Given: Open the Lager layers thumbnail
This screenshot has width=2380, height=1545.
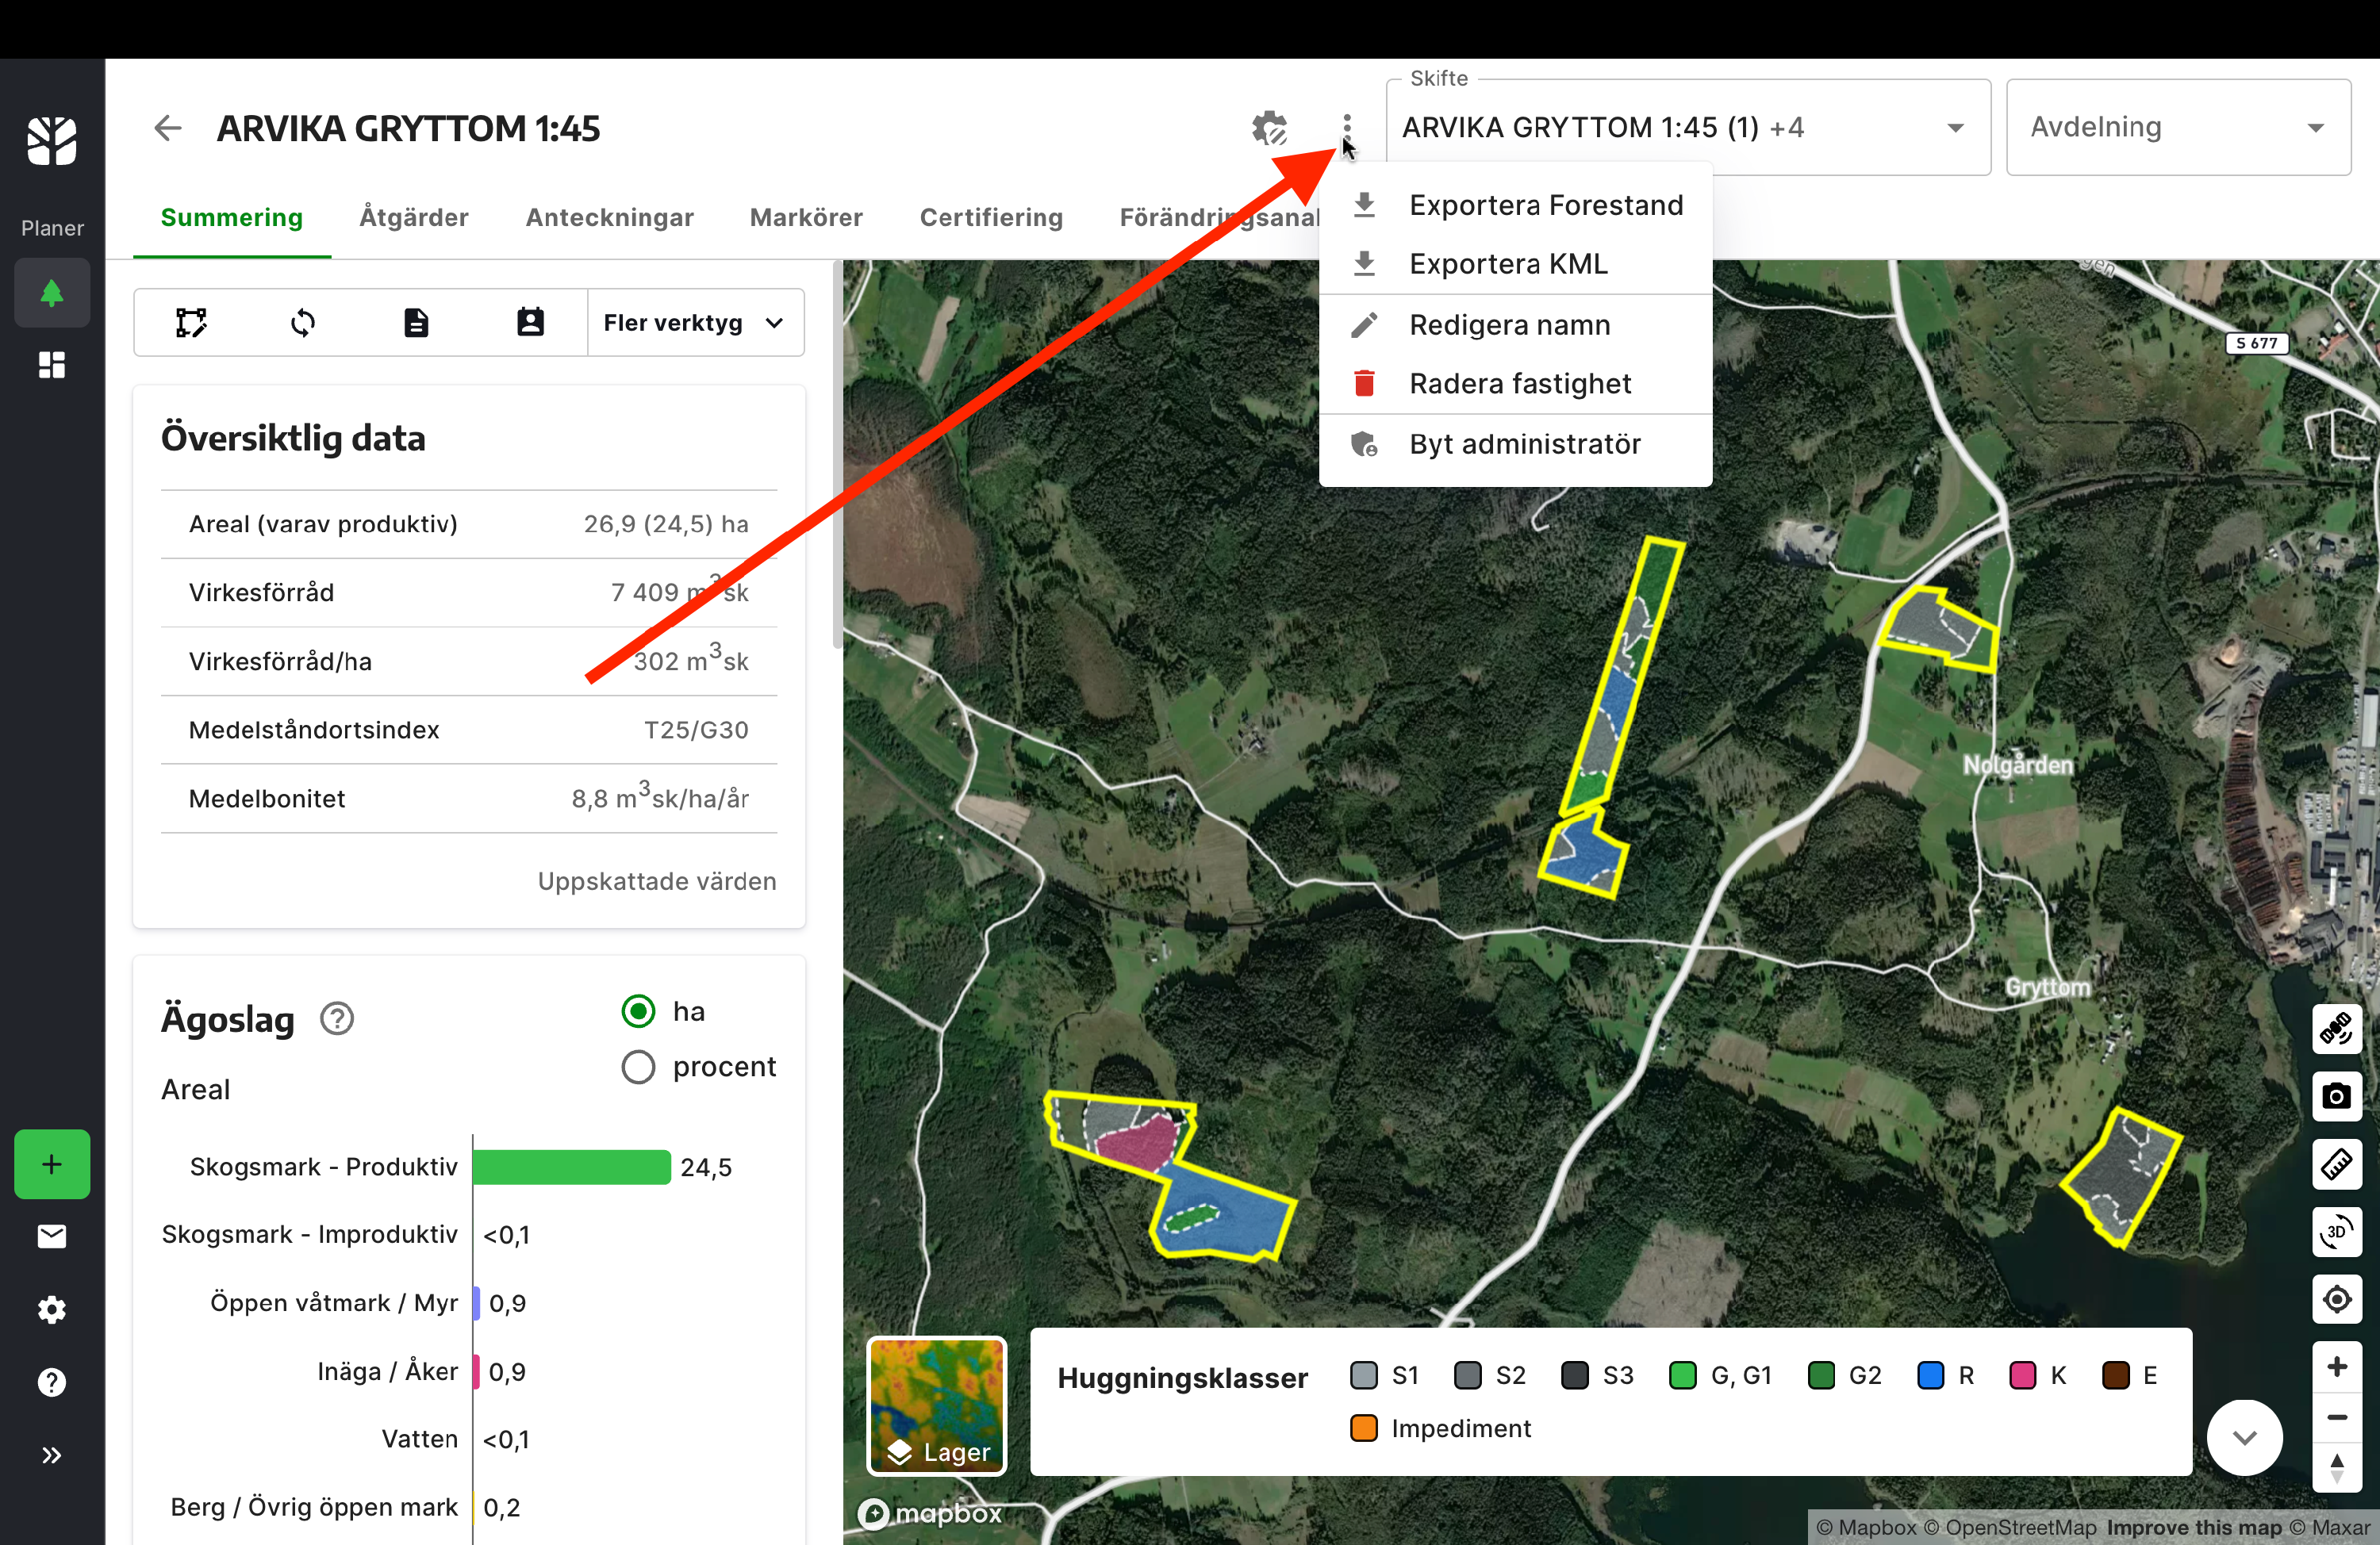Looking at the screenshot, I should coord(936,1406).
